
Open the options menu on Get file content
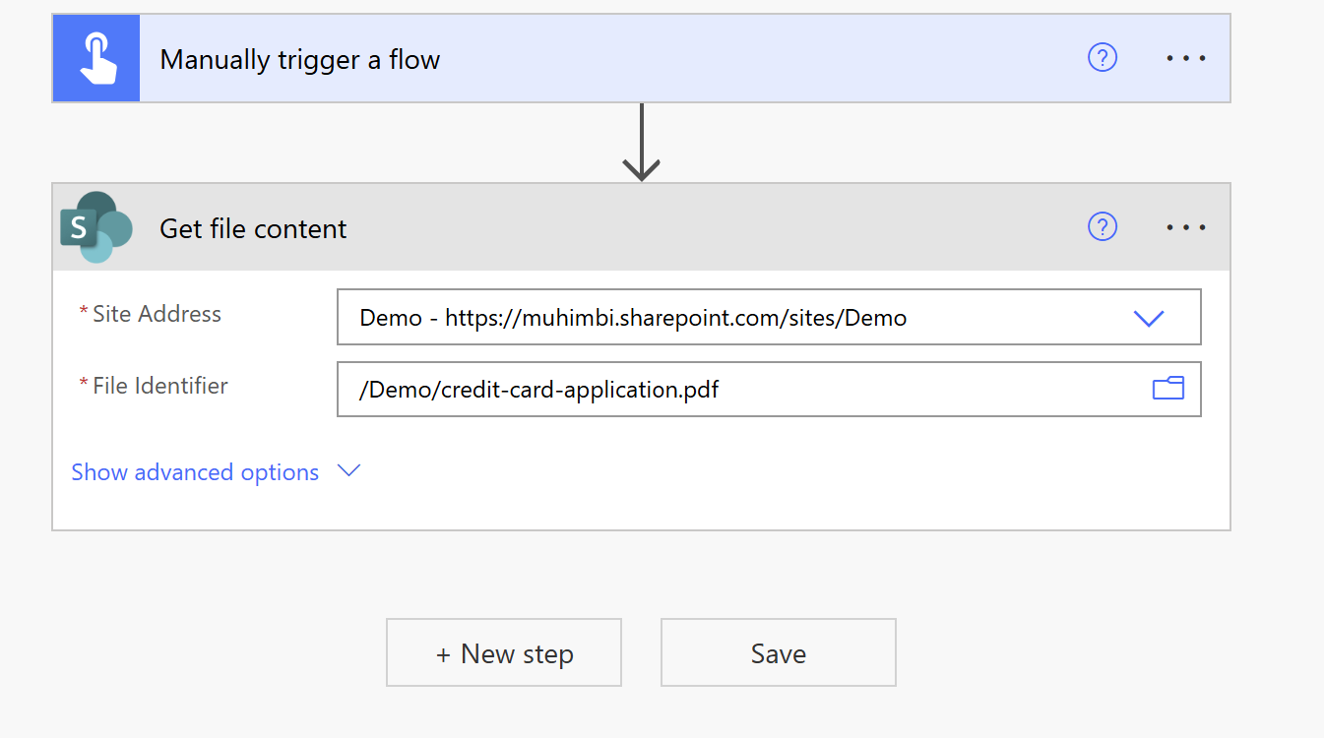coord(1185,226)
